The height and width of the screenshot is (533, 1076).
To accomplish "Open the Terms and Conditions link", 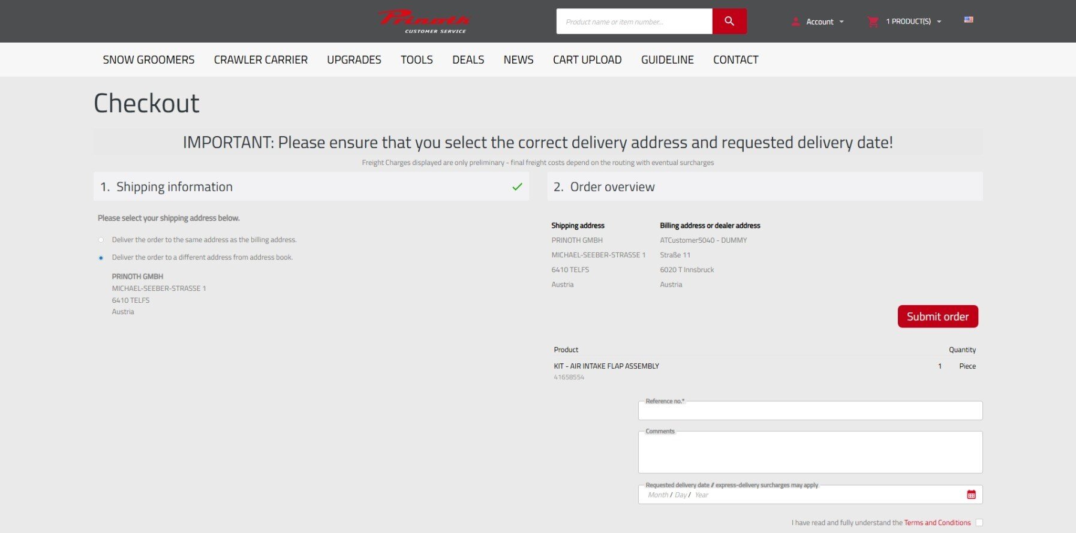I will (x=937, y=523).
